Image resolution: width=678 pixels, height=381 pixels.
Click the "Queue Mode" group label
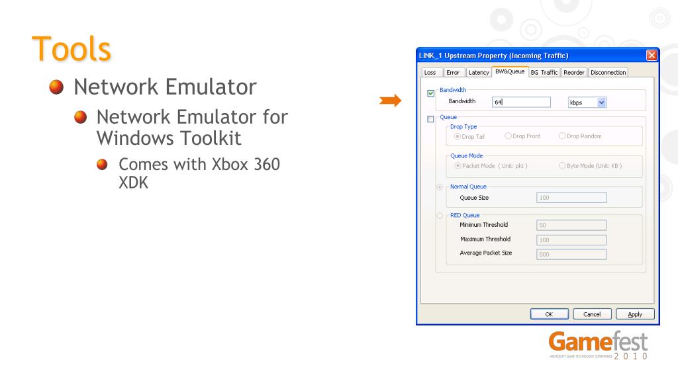tap(467, 156)
